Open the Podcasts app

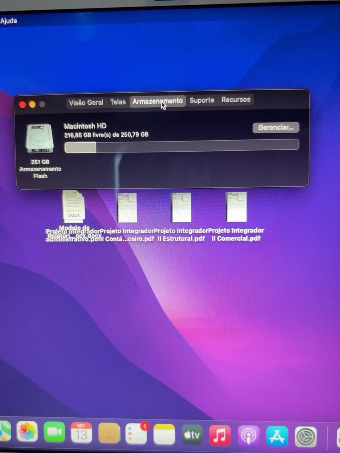pyautogui.click(x=248, y=436)
